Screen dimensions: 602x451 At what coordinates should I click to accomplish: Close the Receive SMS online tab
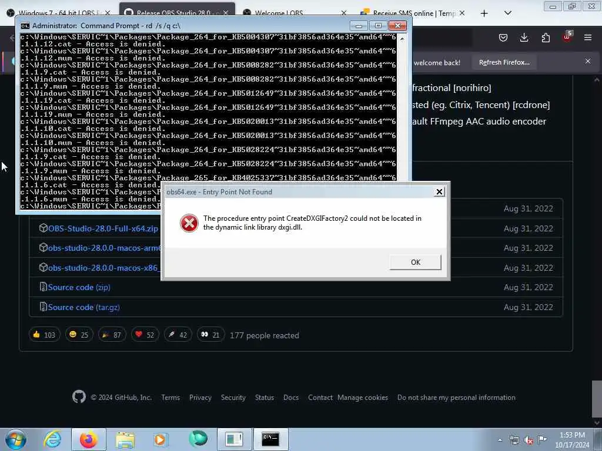point(462,13)
